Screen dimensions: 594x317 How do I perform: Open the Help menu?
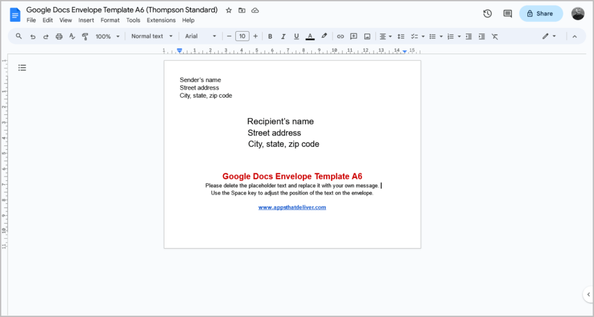click(188, 21)
